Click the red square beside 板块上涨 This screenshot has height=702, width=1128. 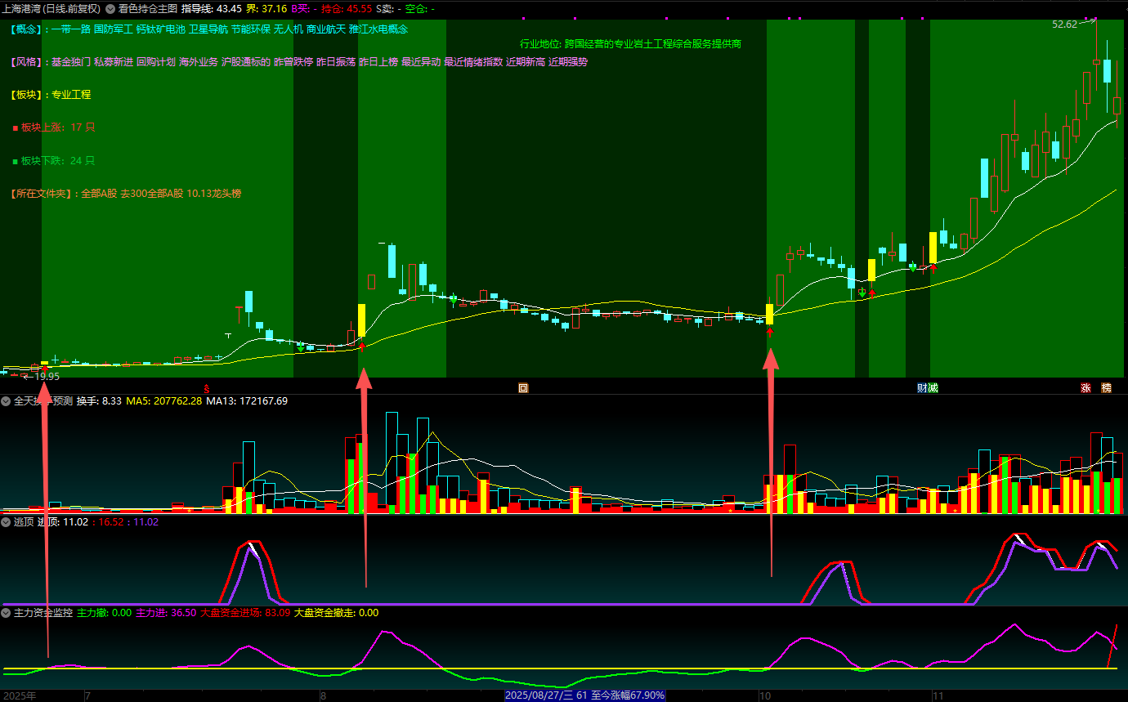(x=15, y=127)
